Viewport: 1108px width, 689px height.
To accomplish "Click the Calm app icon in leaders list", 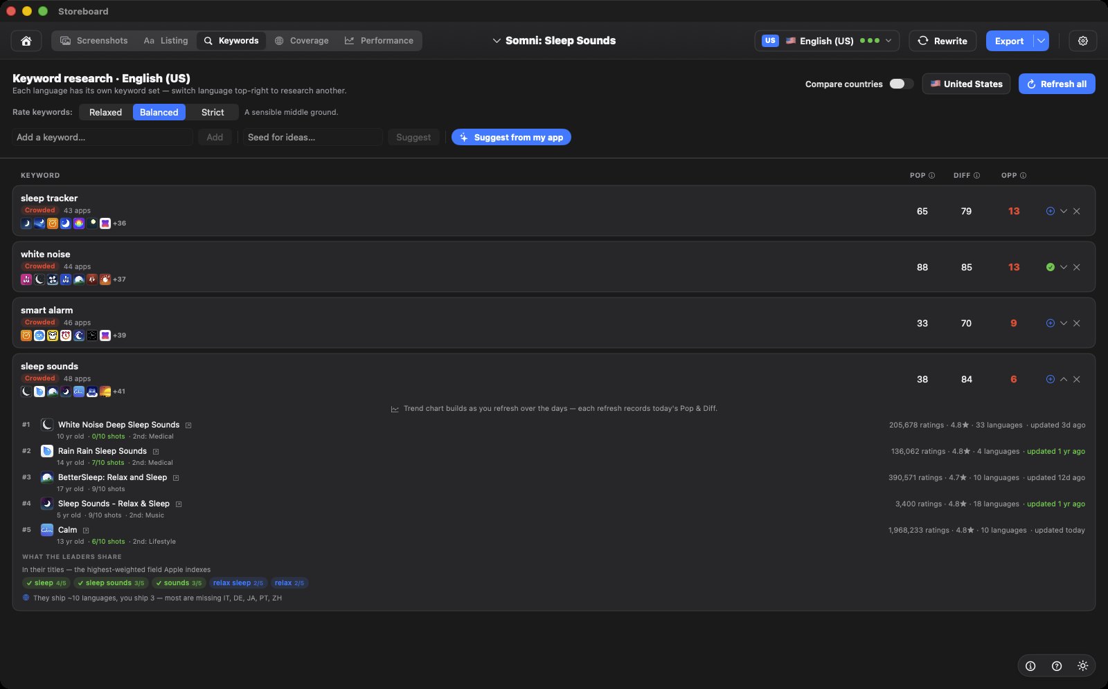I will (x=47, y=530).
